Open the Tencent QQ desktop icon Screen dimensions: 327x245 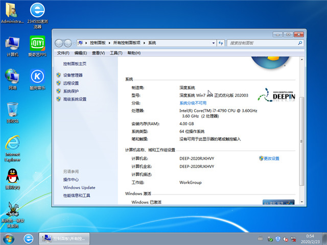tap(12, 179)
